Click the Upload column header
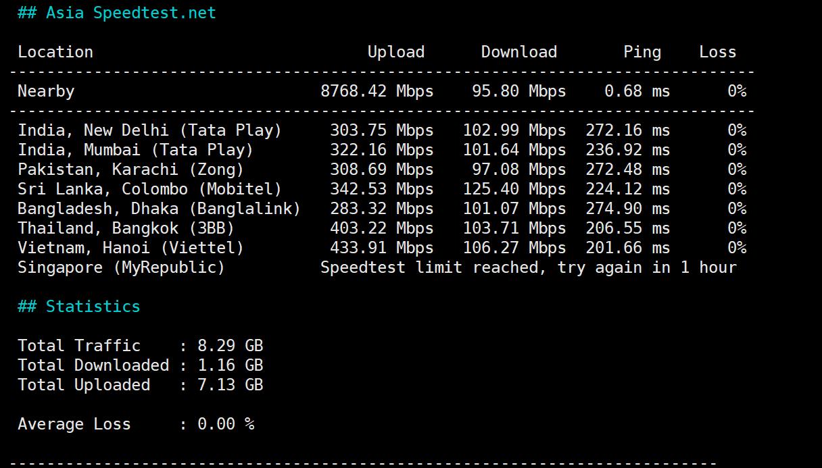 pyautogui.click(x=395, y=52)
